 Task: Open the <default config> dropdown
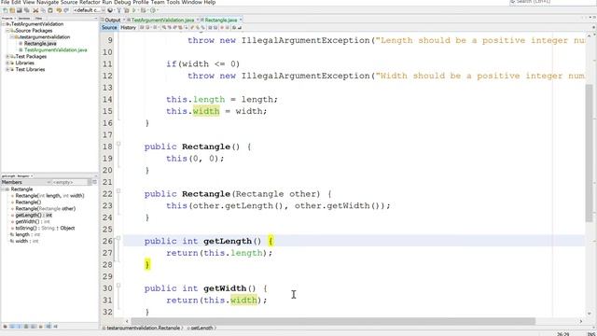pyautogui.click(x=90, y=10)
